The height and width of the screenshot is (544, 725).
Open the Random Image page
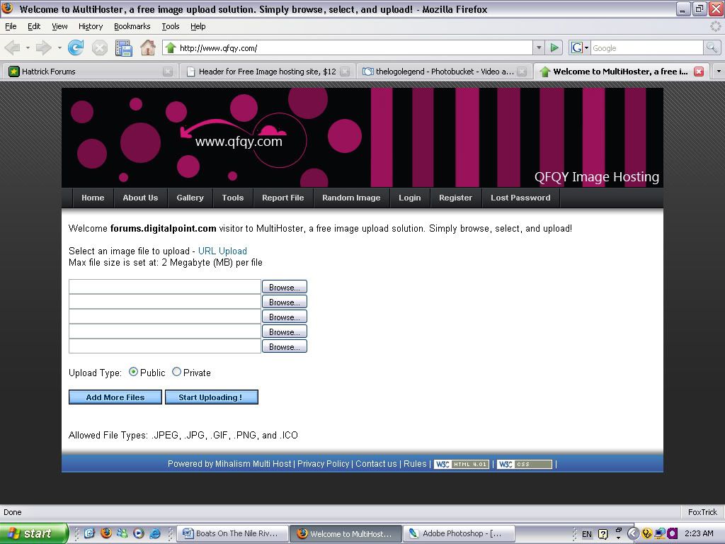(x=351, y=198)
